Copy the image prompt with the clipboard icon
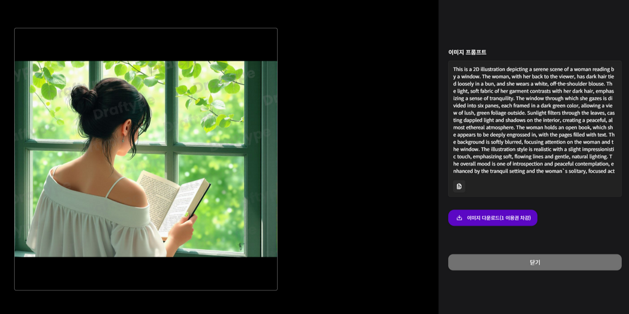 pos(459,186)
